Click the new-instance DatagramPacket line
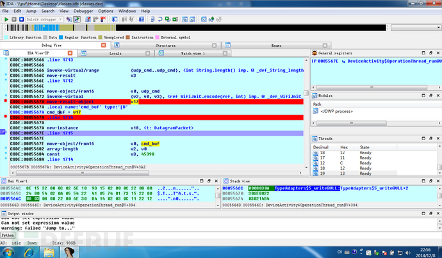 [156, 128]
